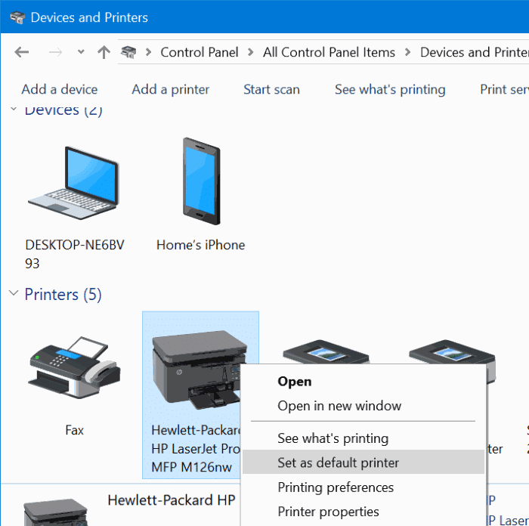Click the Print server toolbar command
This screenshot has height=526, width=529.
pyautogui.click(x=504, y=89)
